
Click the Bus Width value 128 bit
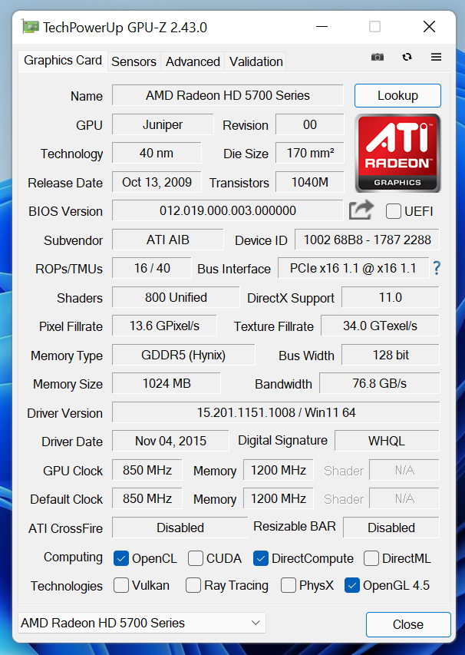coord(391,355)
